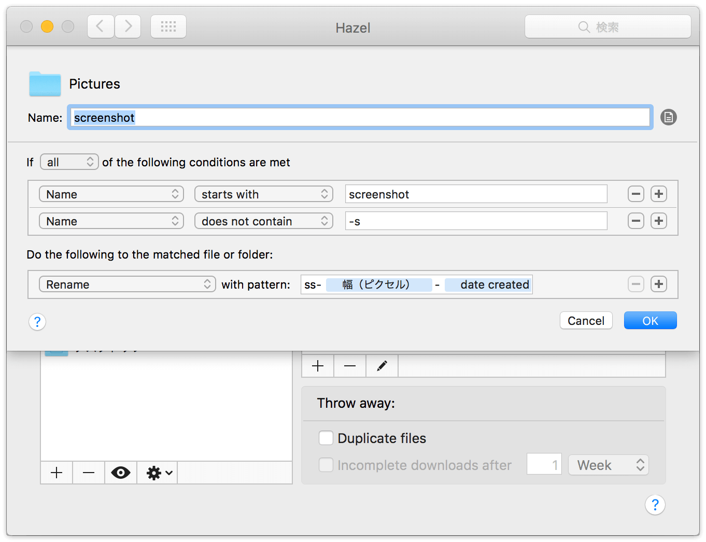Edit the rule with pencil button

(382, 366)
